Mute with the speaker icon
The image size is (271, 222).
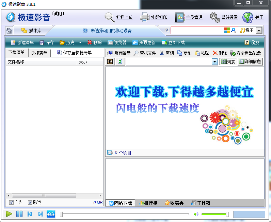pos(196,214)
